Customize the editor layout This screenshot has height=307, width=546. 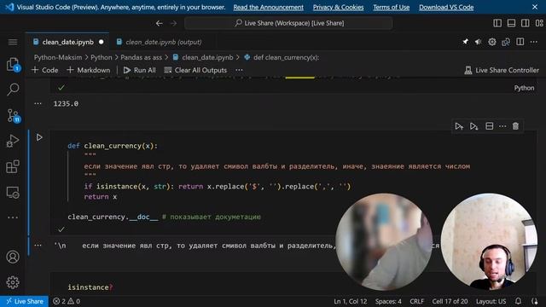coord(539,23)
